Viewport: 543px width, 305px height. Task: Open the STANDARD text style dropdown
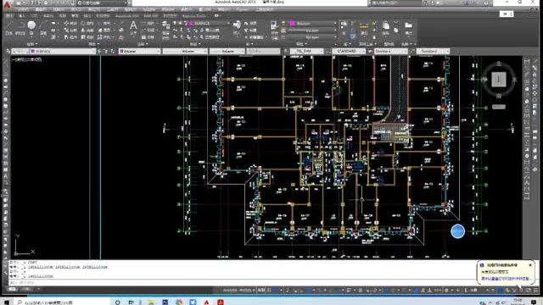tap(349, 51)
